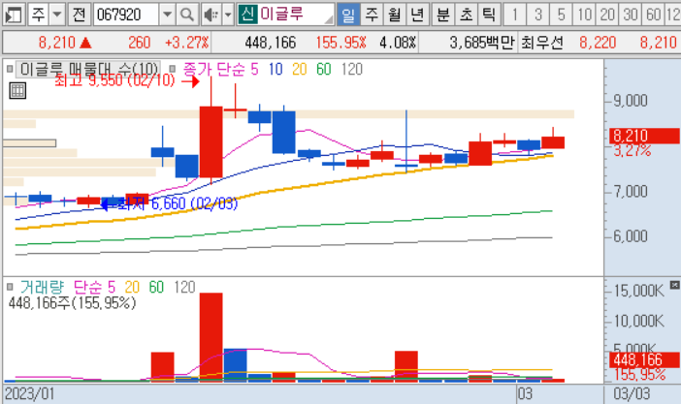Screen dimensions: 681x404
Task: Click the volume ratio 155.95% in quote bar
Action: pos(340,43)
